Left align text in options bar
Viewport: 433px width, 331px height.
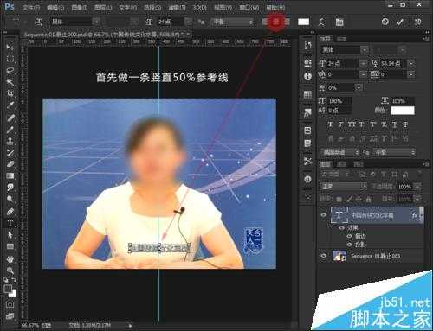[265, 22]
